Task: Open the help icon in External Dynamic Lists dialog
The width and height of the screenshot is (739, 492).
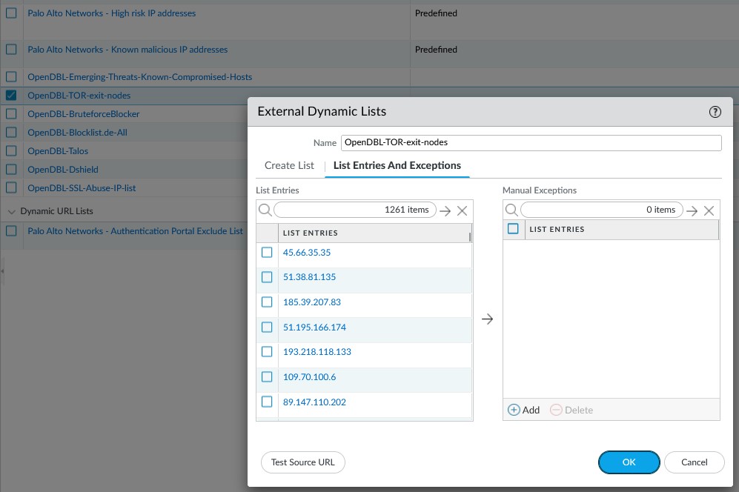Action: 715,112
